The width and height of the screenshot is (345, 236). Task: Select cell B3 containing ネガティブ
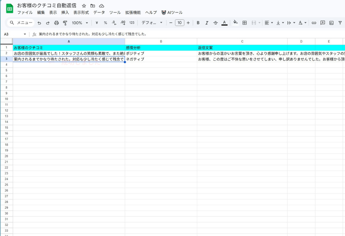tap(161, 59)
